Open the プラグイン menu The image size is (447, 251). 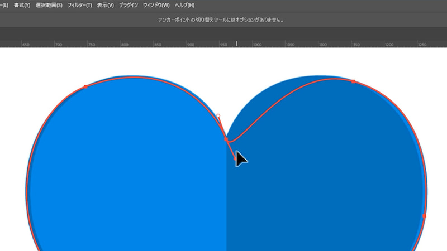click(129, 5)
